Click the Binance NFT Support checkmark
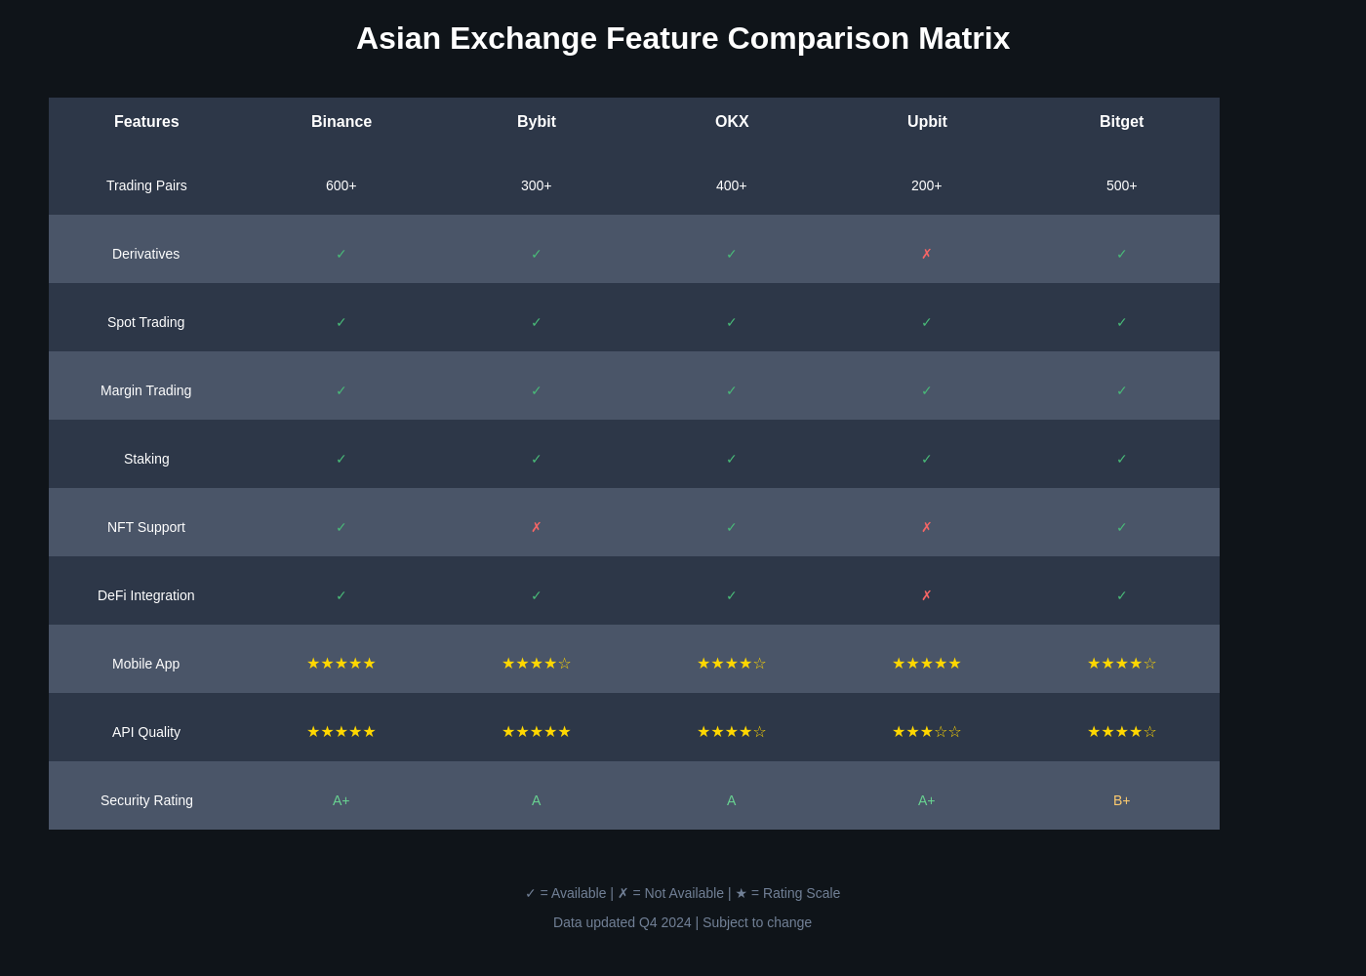 [x=341, y=527]
